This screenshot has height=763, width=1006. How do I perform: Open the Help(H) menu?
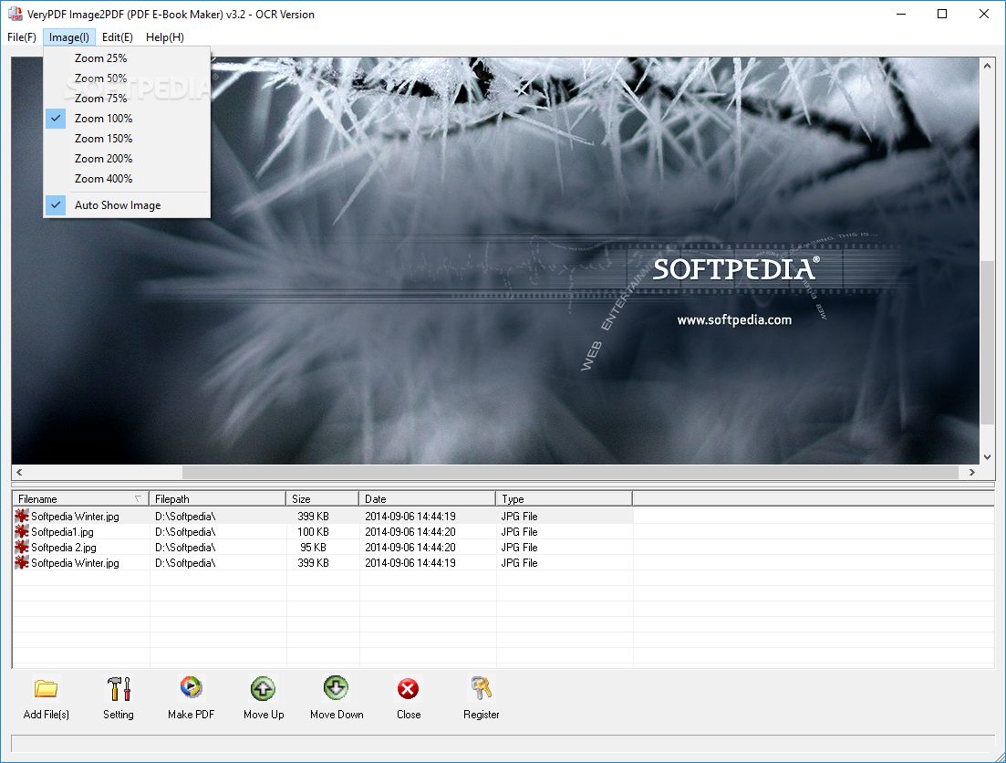pos(165,37)
